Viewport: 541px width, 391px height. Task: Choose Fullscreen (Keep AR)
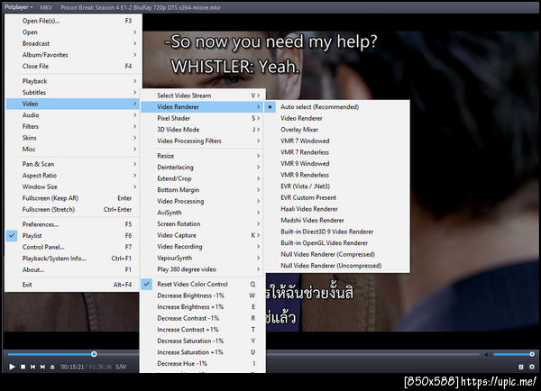coord(72,198)
